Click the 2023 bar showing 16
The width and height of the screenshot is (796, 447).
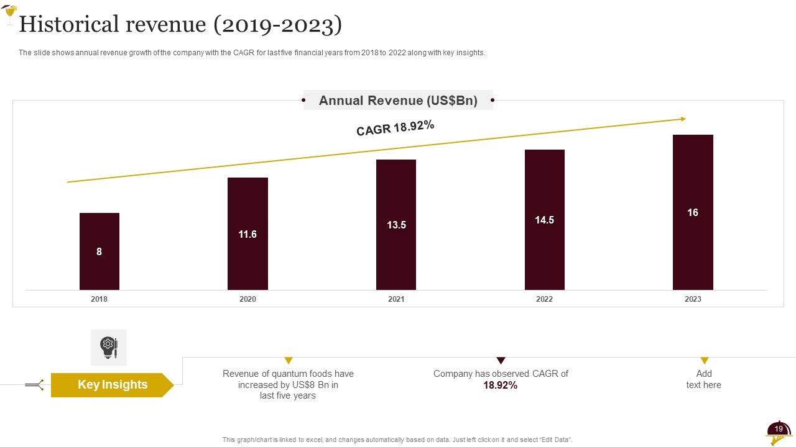(693, 212)
